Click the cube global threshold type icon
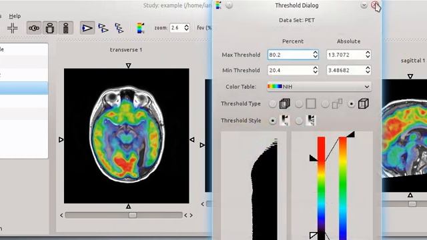 (364, 104)
